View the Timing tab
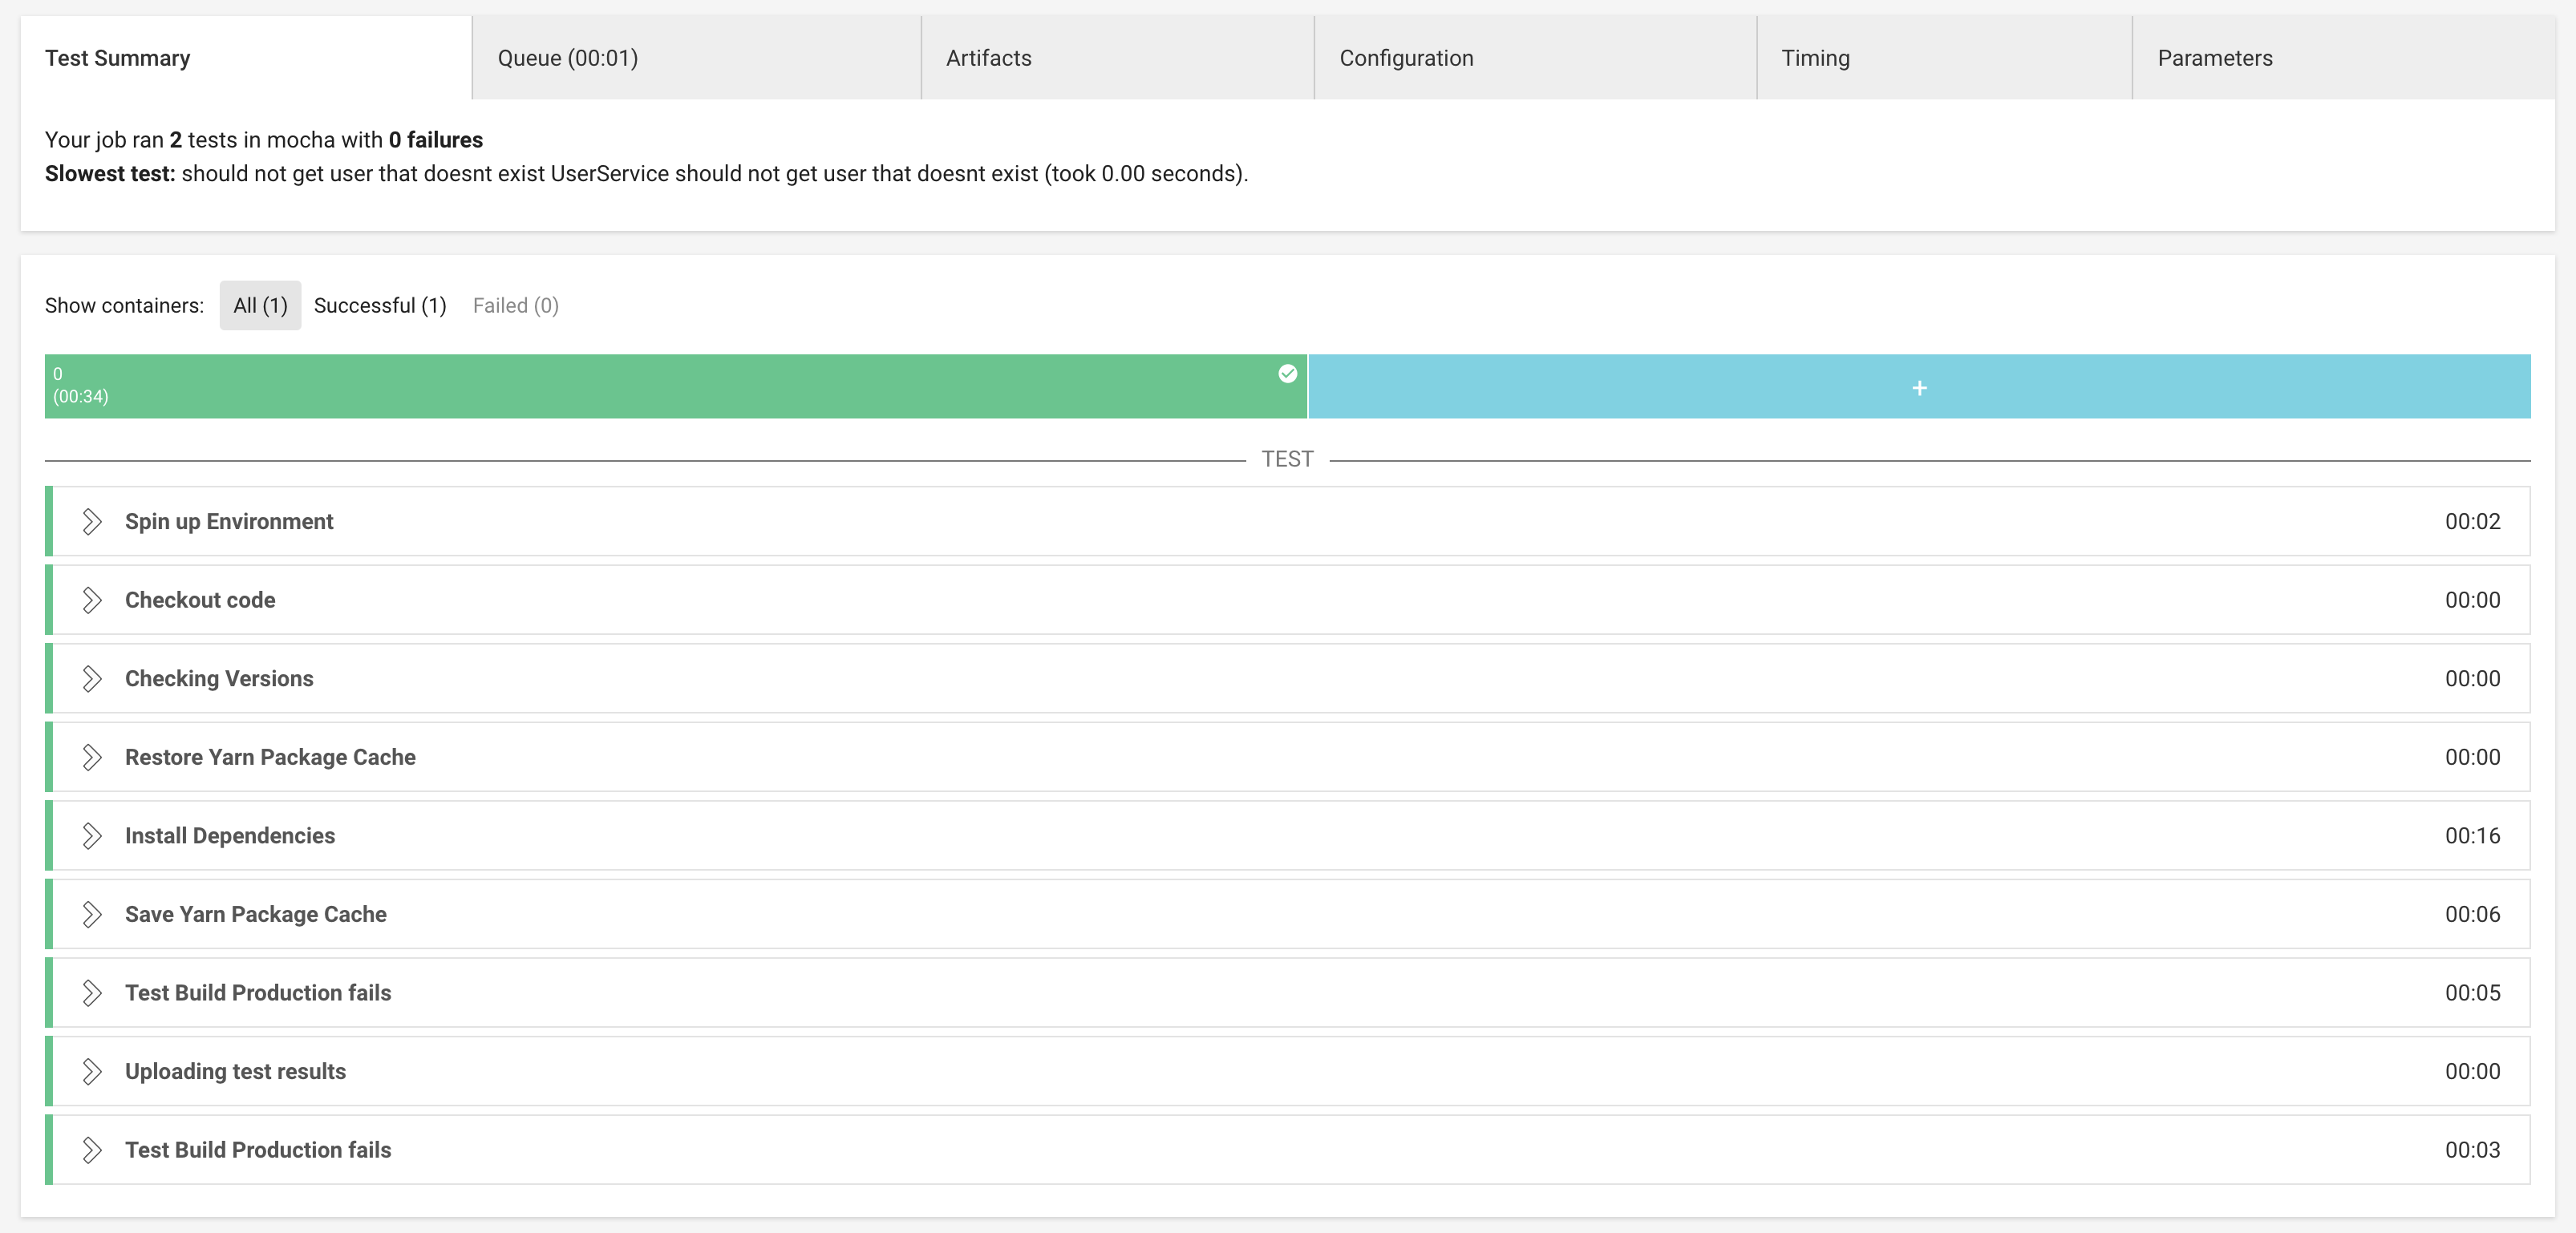Viewport: 2576px width, 1233px height. (x=1815, y=58)
